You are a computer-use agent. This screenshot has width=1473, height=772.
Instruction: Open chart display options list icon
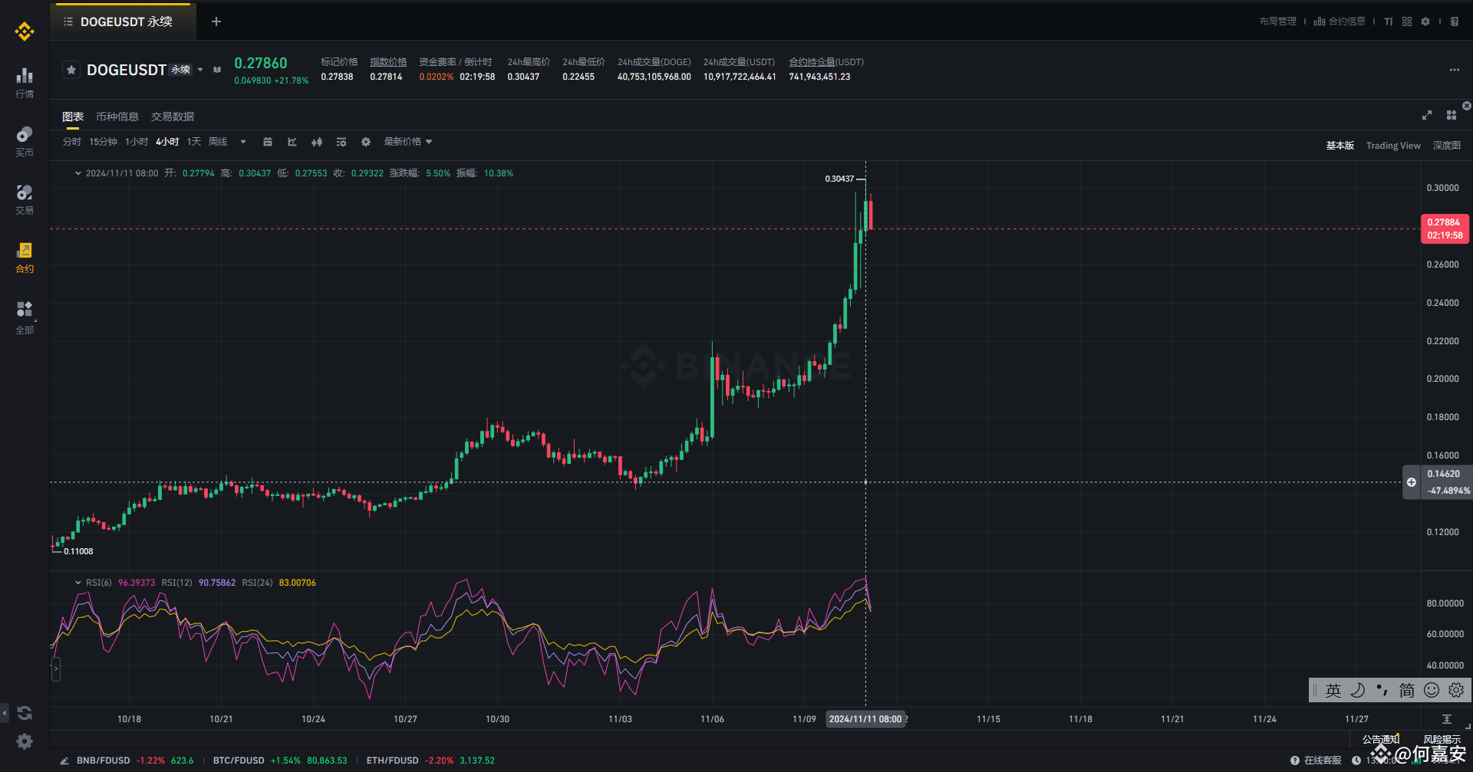(341, 142)
